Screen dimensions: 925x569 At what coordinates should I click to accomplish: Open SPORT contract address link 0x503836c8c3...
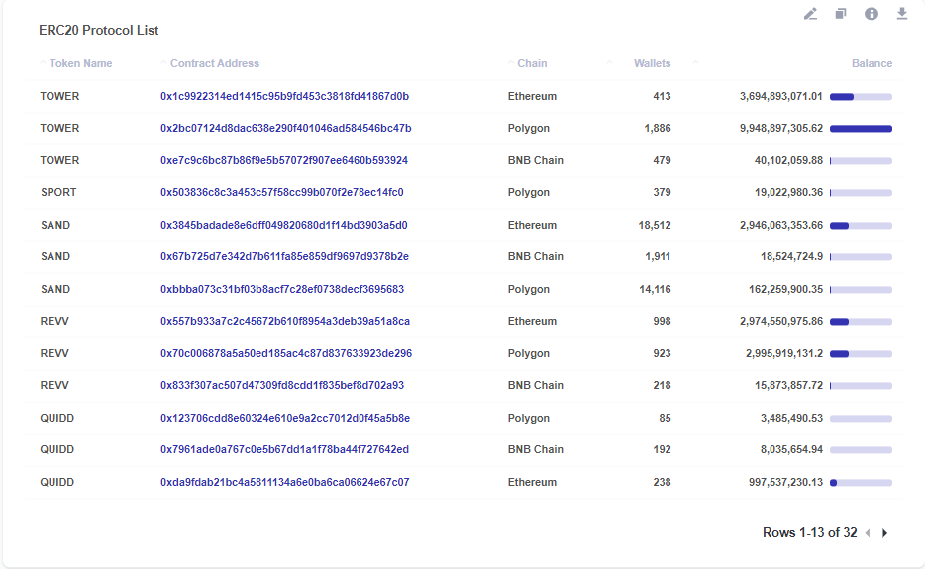tap(282, 192)
